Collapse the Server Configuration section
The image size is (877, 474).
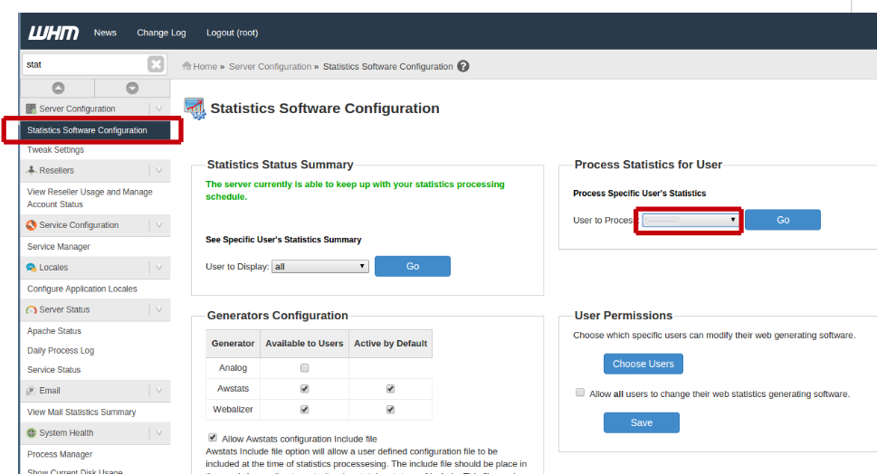[x=158, y=109]
